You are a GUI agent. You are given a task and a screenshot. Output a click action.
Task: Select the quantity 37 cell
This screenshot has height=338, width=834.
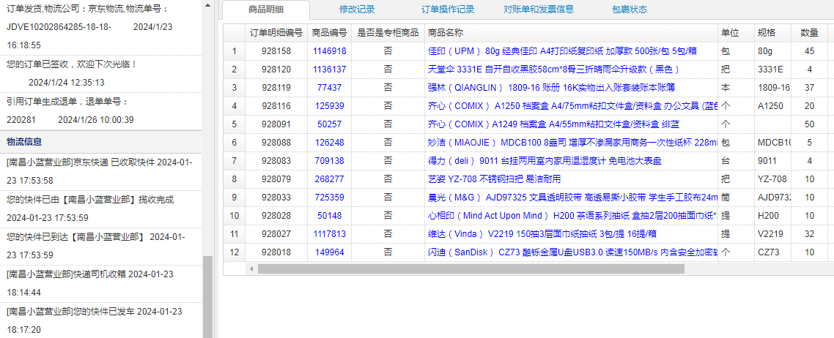pyautogui.click(x=810, y=88)
